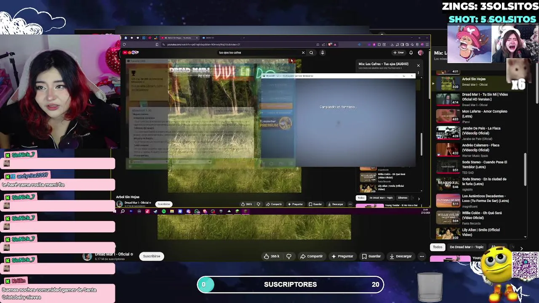Open the Windows Start button on inner taskbar
The image size is (539, 303).
click(115, 211)
